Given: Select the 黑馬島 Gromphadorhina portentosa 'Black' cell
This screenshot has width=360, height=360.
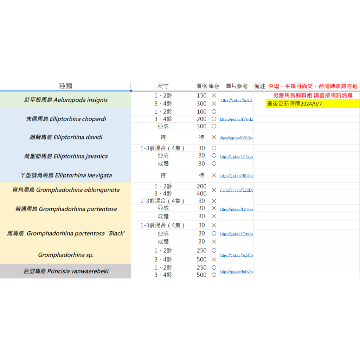Looking at the screenshot, I should pos(66,233).
